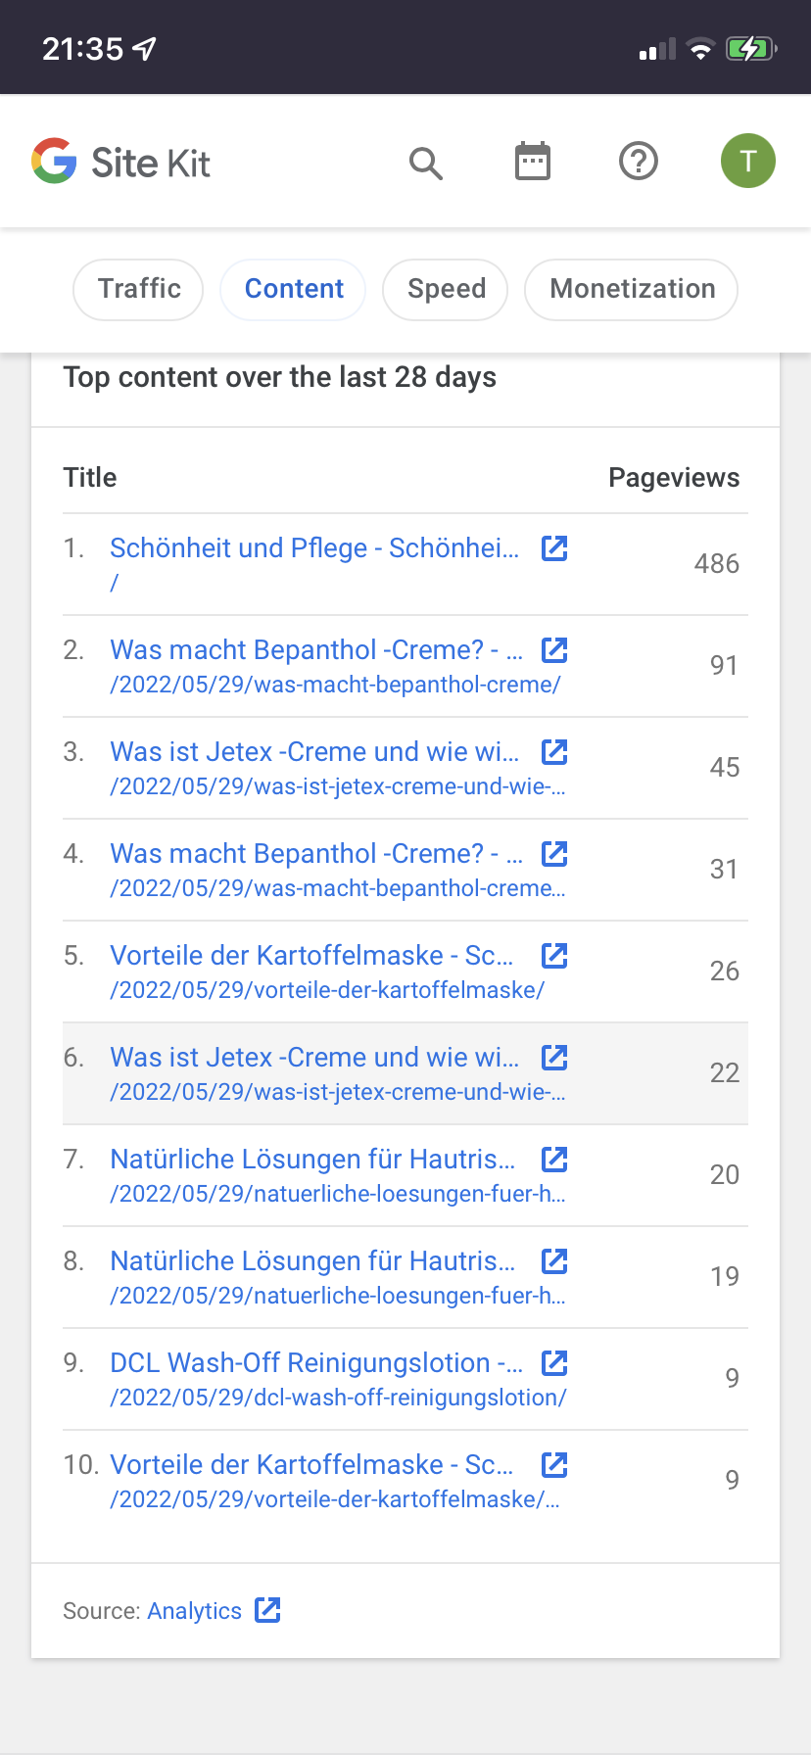Screen dimensions: 811x1755
Task: Open row 6 Was ist Jetex-Creme link
Action: coord(315,1058)
